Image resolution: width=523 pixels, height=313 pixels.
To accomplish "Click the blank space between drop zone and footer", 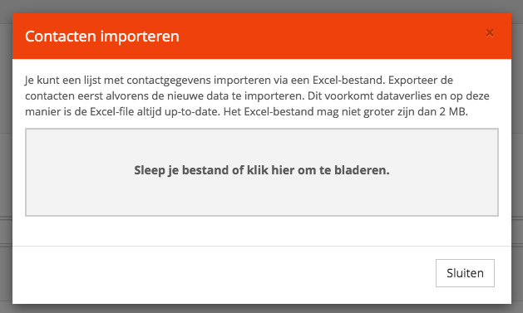I will click(x=262, y=231).
